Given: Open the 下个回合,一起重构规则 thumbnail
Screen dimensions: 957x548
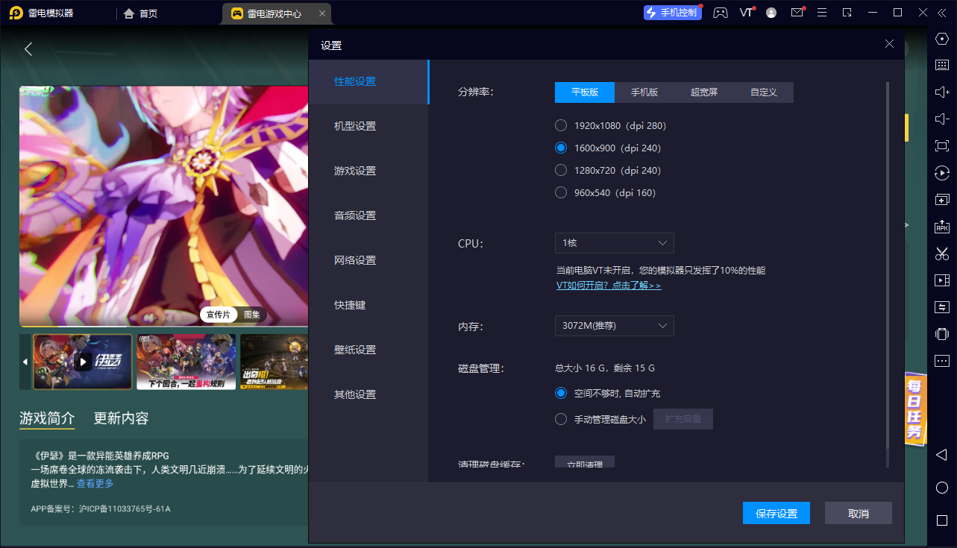Looking at the screenshot, I should coord(186,362).
